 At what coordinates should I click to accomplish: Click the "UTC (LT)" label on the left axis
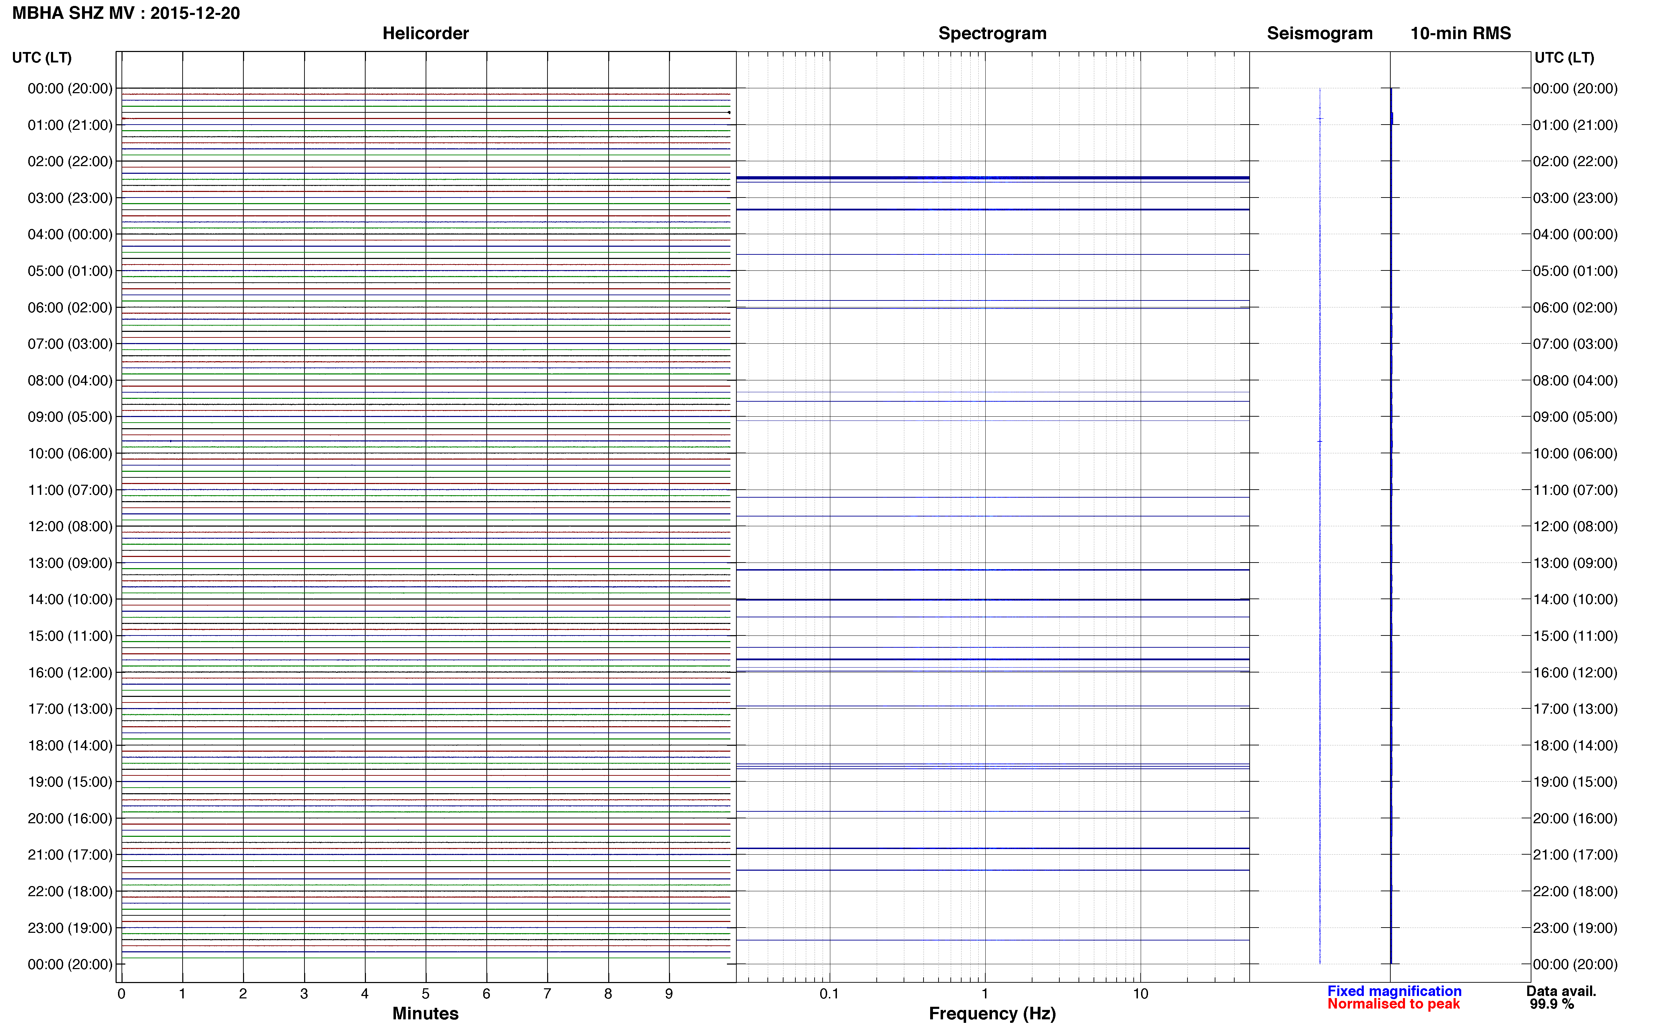(42, 58)
